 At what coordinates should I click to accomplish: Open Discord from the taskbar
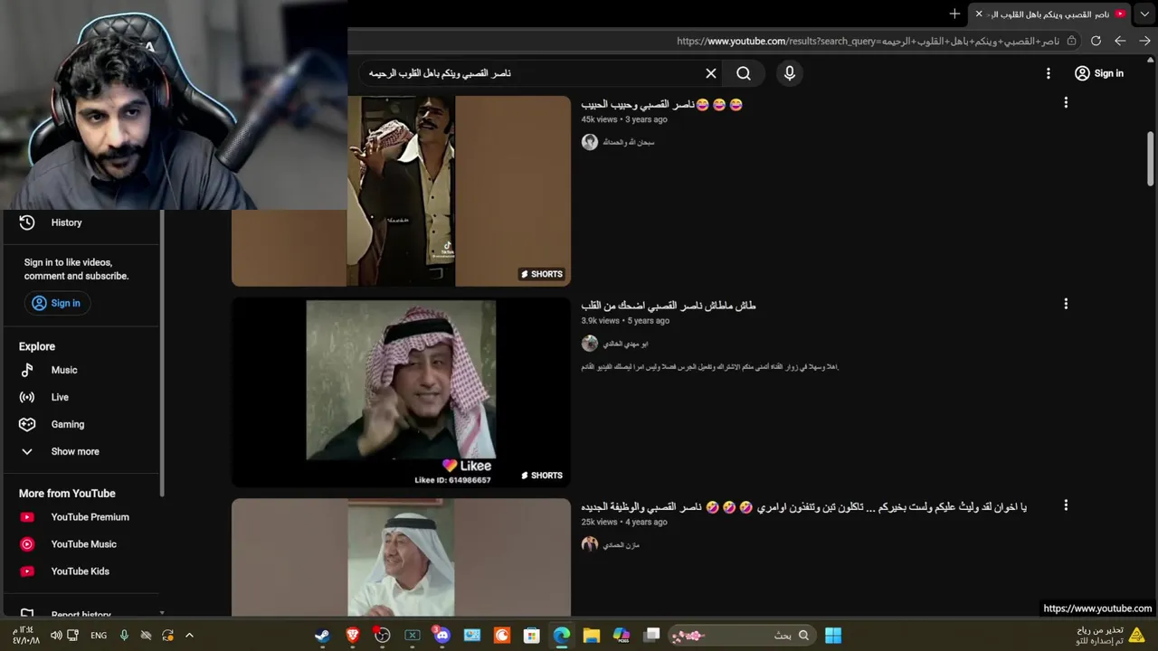tap(441, 635)
